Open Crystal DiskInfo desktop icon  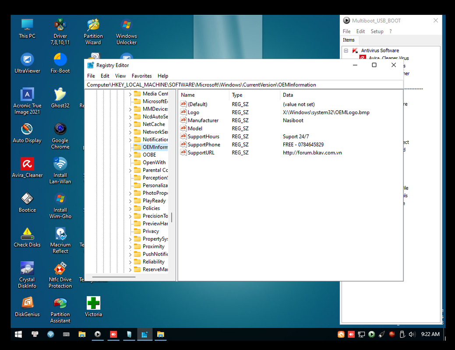pyautogui.click(x=27, y=275)
